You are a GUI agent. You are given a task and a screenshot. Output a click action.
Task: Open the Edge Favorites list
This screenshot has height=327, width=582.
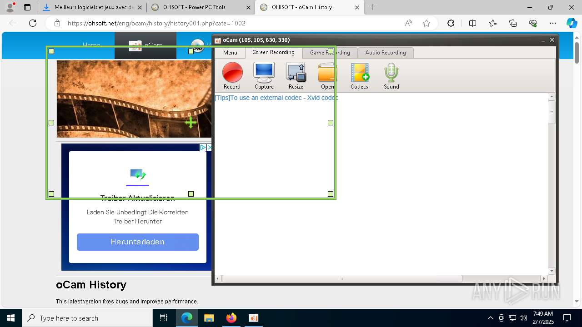tap(493, 23)
